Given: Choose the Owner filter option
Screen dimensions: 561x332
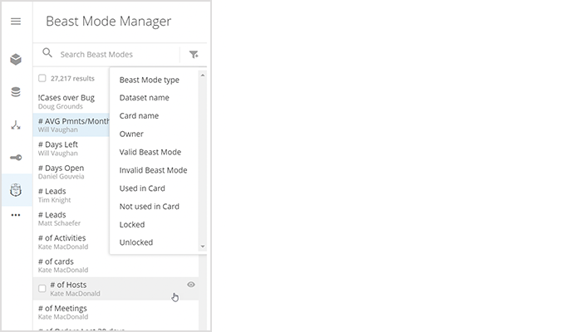Looking at the screenshot, I should pyautogui.click(x=131, y=134).
